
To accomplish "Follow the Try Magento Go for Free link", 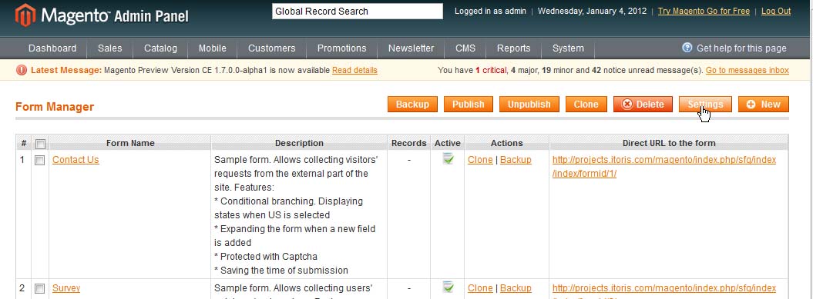I will pyautogui.click(x=704, y=11).
